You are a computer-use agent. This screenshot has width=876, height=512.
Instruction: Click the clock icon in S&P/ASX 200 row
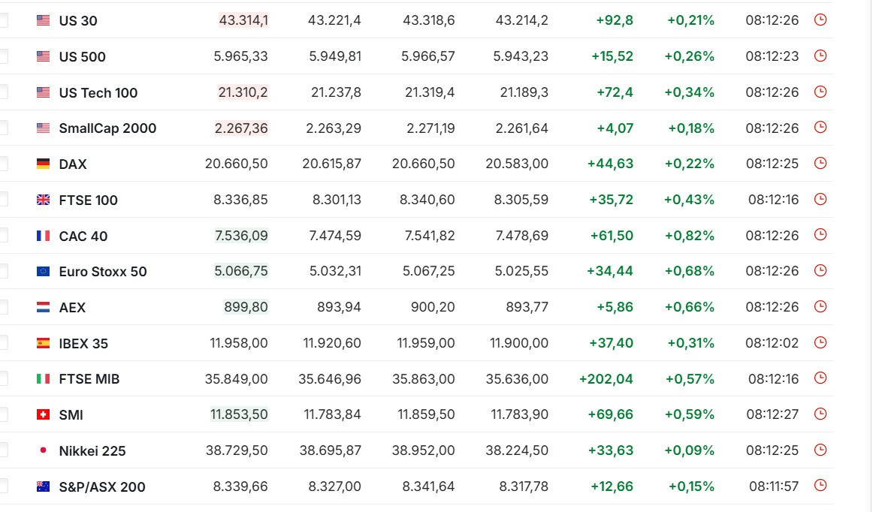coord(820,486)
